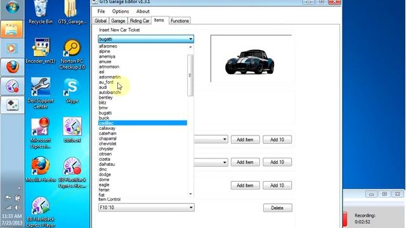The height and width of the screenshot is (228, 406).
Task: Select the highlighted cadillac entry
Action: tap(142, 123)
